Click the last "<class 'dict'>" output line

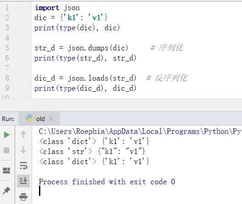click(94, 161)
